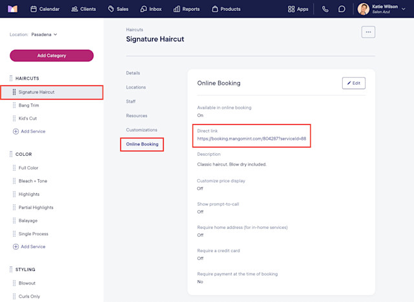Switch to the Details tab
Viewport: 414px width, 302px height.
(x=133, y=73)
